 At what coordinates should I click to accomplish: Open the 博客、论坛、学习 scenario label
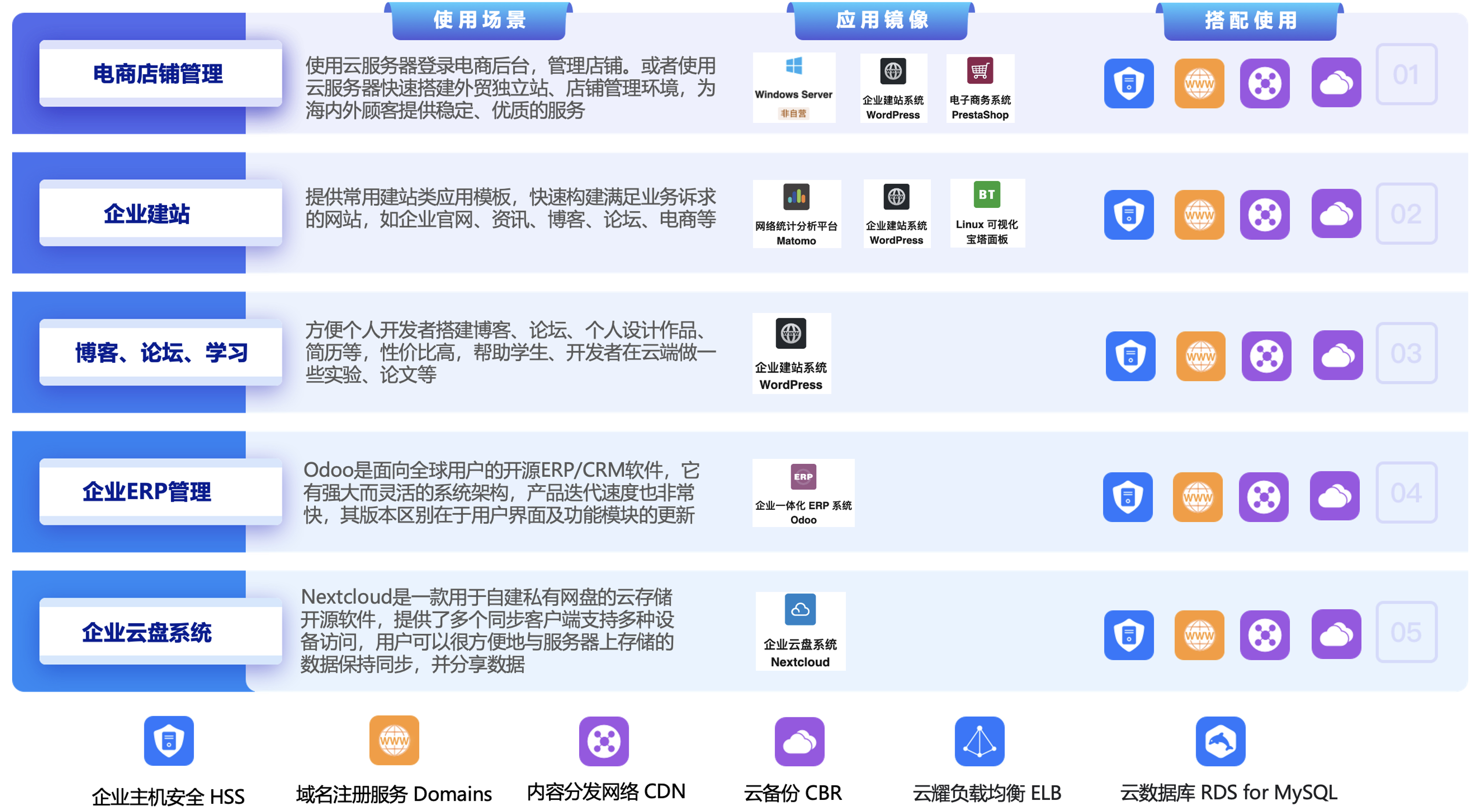pos(160,353)
